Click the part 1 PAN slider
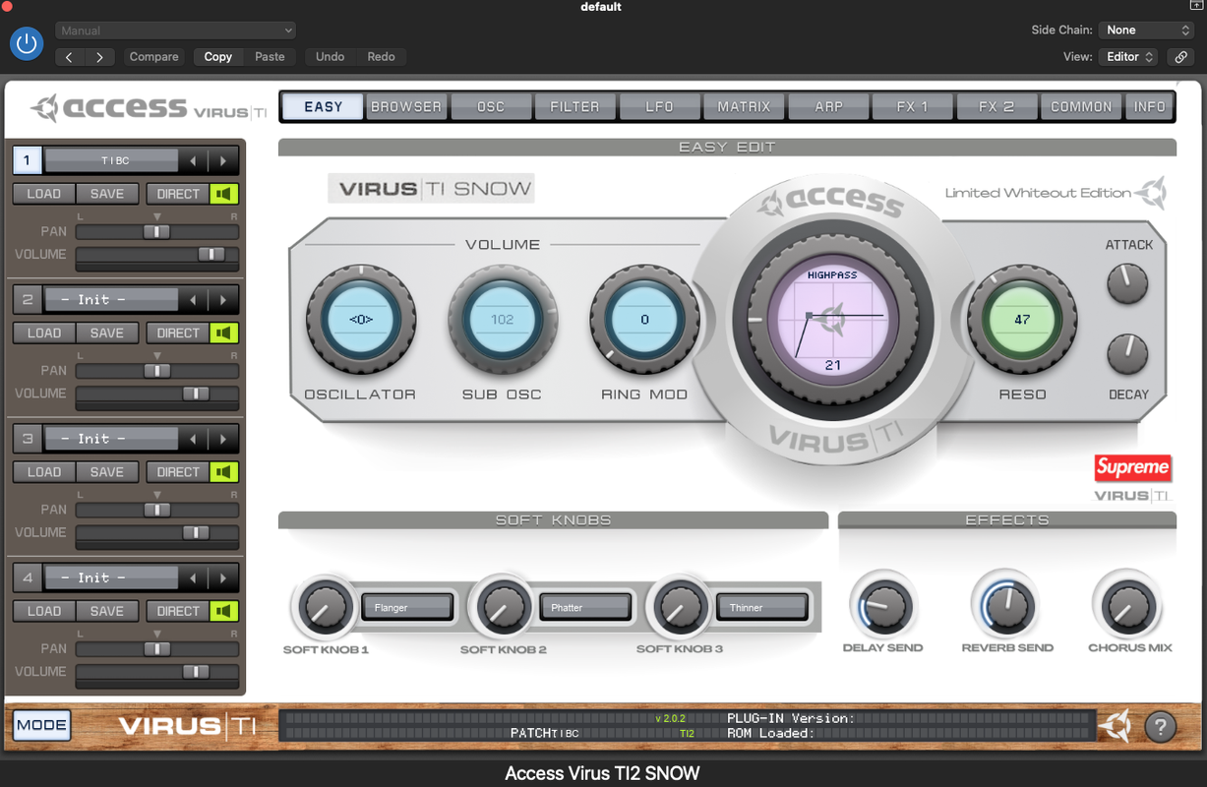This screenshot has width=1207, height=787. click(x=157, y=232)
